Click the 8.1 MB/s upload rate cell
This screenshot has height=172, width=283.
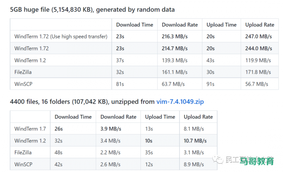click(194, 129)
